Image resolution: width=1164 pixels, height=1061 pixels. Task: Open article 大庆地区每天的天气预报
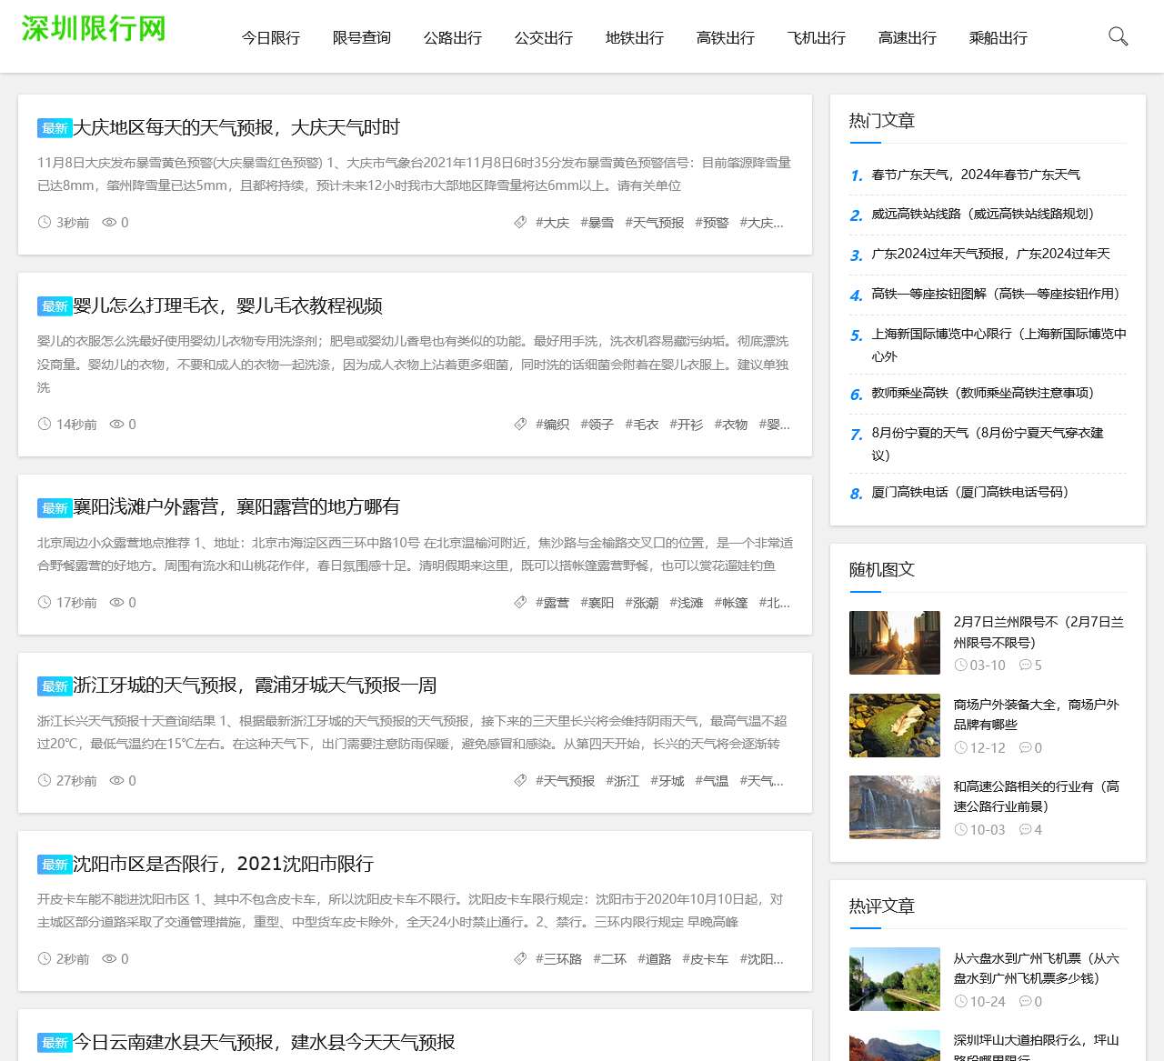click(x=236, y=127)
